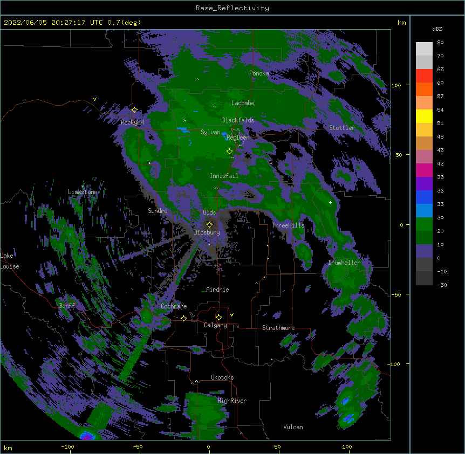The height and width of the screenshot is (454, 465).
Task: Pick the pink legend swatch at 42–45 dBZ
Action: click(x=424, y=157)
